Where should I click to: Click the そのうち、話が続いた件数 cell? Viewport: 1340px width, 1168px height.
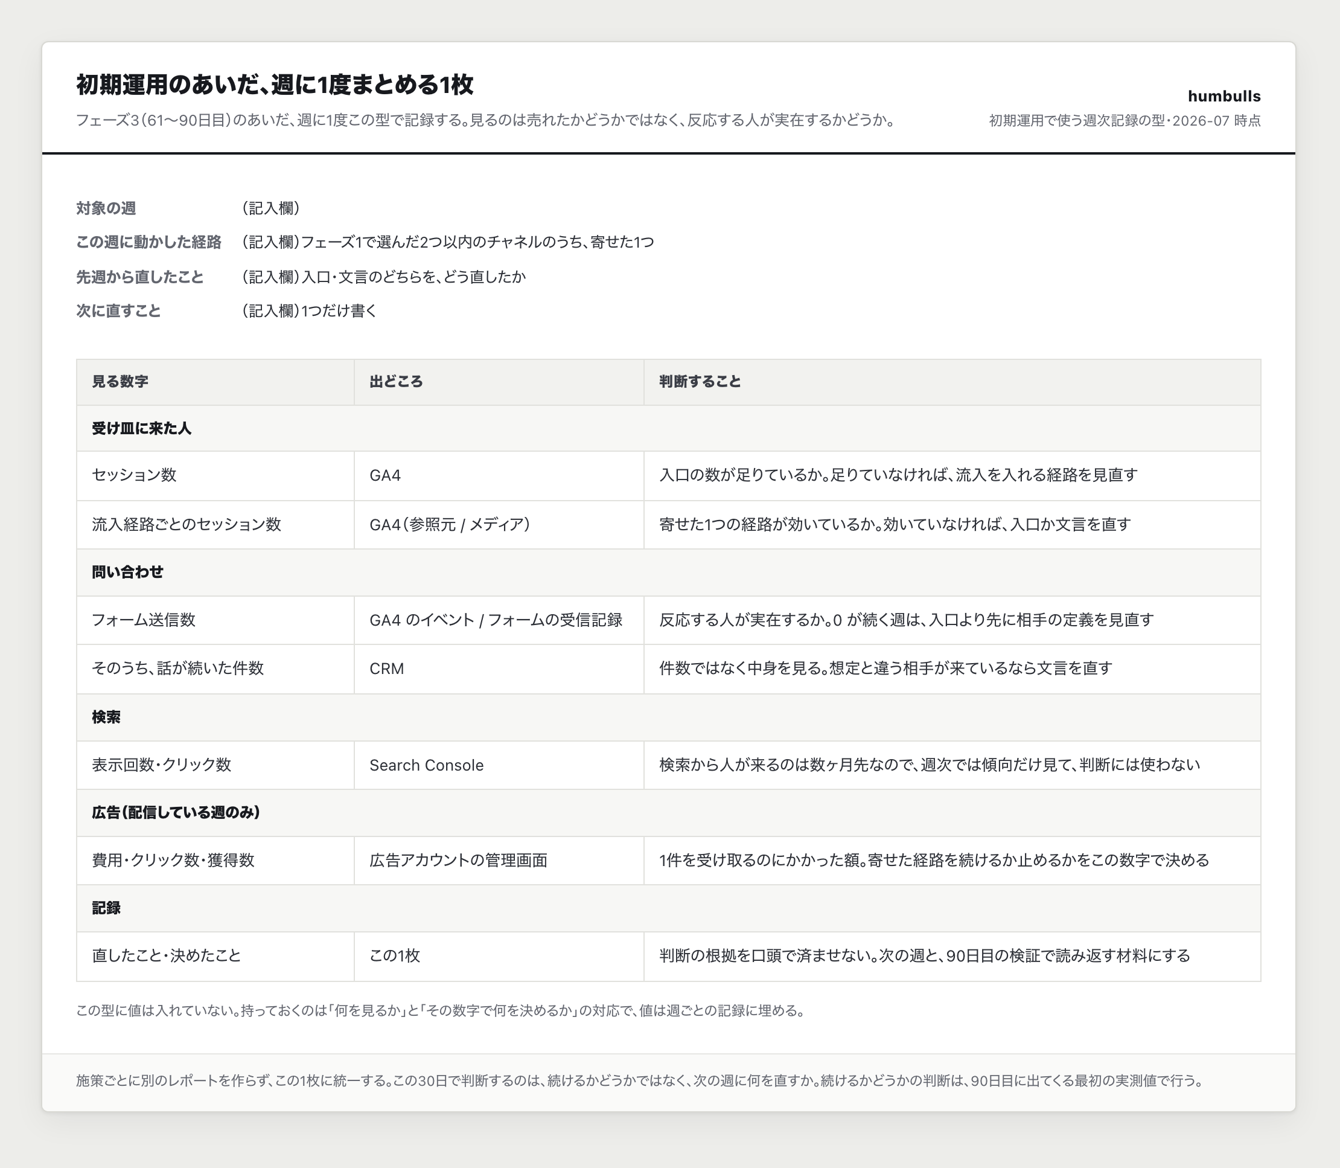[215, 669]
